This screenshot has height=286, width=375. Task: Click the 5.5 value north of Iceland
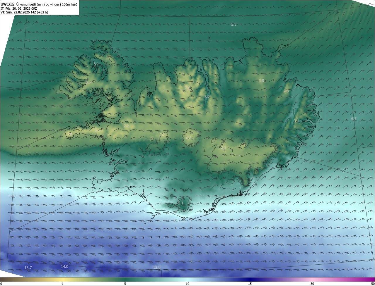pos(234,25)
